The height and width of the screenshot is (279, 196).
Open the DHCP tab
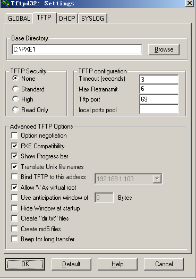click(67, 18)
